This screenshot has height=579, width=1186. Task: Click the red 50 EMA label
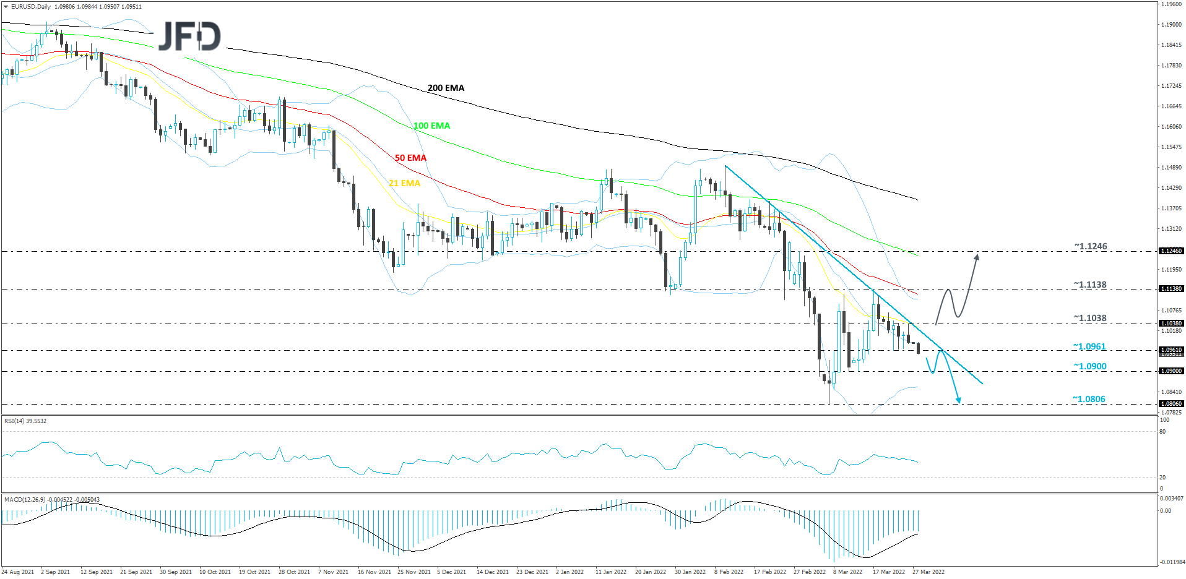[410, 158]
